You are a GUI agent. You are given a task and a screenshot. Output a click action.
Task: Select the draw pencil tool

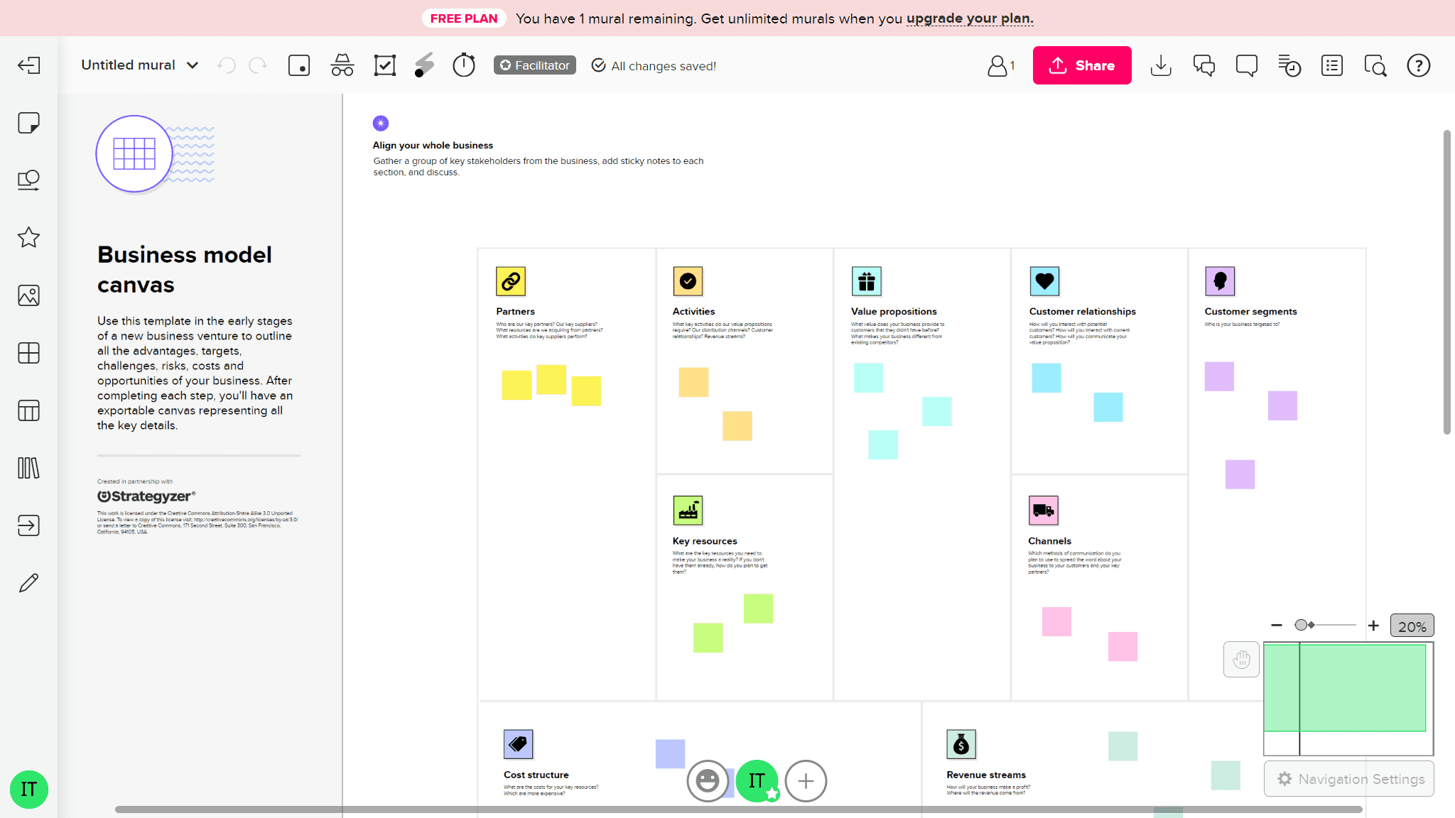(x=28, y=583)
